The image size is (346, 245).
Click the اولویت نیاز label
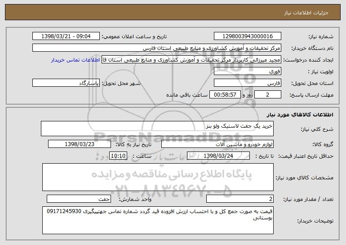pos(321,72)
